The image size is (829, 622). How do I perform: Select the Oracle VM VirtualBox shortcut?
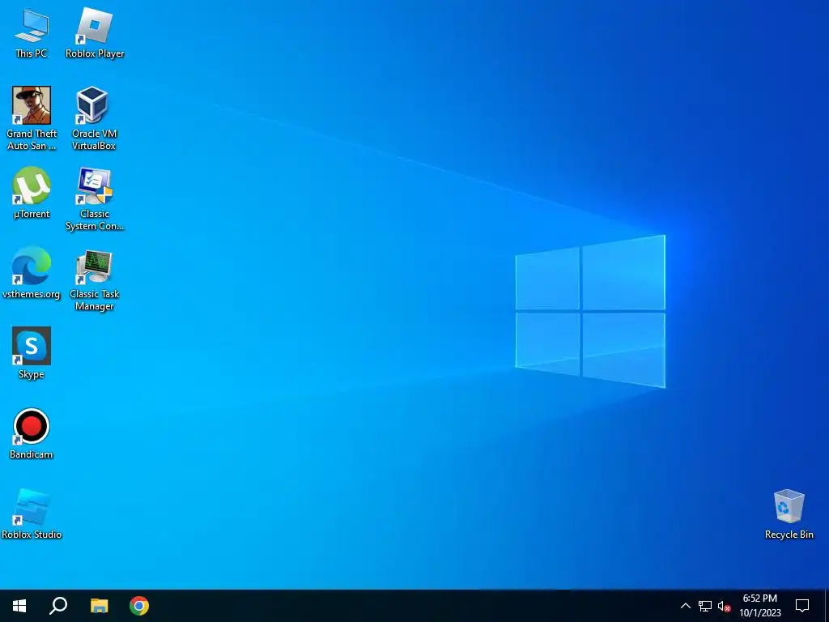point(94,118)
